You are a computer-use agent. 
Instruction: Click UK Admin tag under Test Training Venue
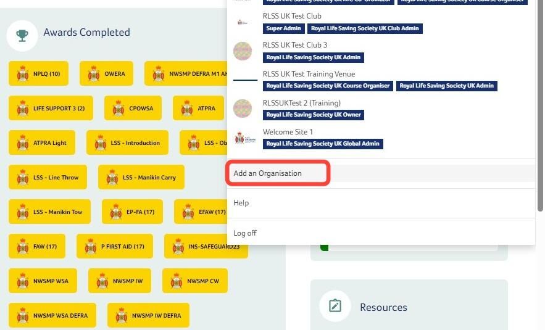[x=447, y=86]
